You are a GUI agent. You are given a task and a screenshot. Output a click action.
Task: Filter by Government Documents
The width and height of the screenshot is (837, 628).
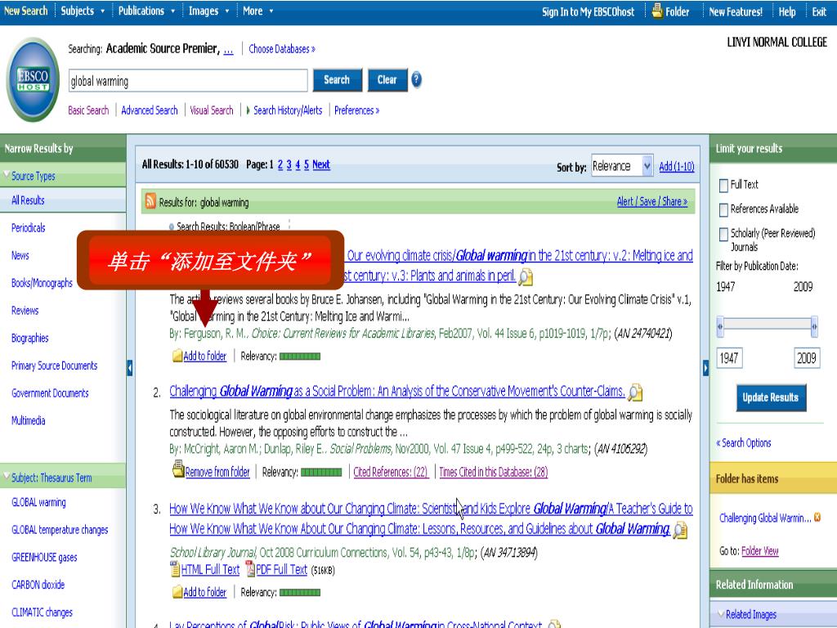(50, 393)
